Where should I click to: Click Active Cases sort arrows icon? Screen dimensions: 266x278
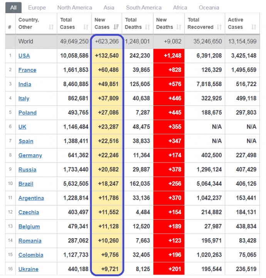coord(253,27)
